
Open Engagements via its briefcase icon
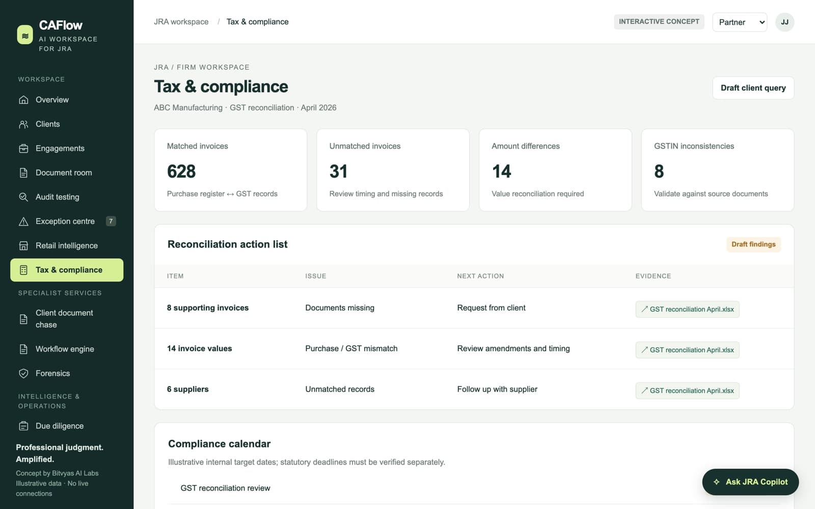point(23,149)
